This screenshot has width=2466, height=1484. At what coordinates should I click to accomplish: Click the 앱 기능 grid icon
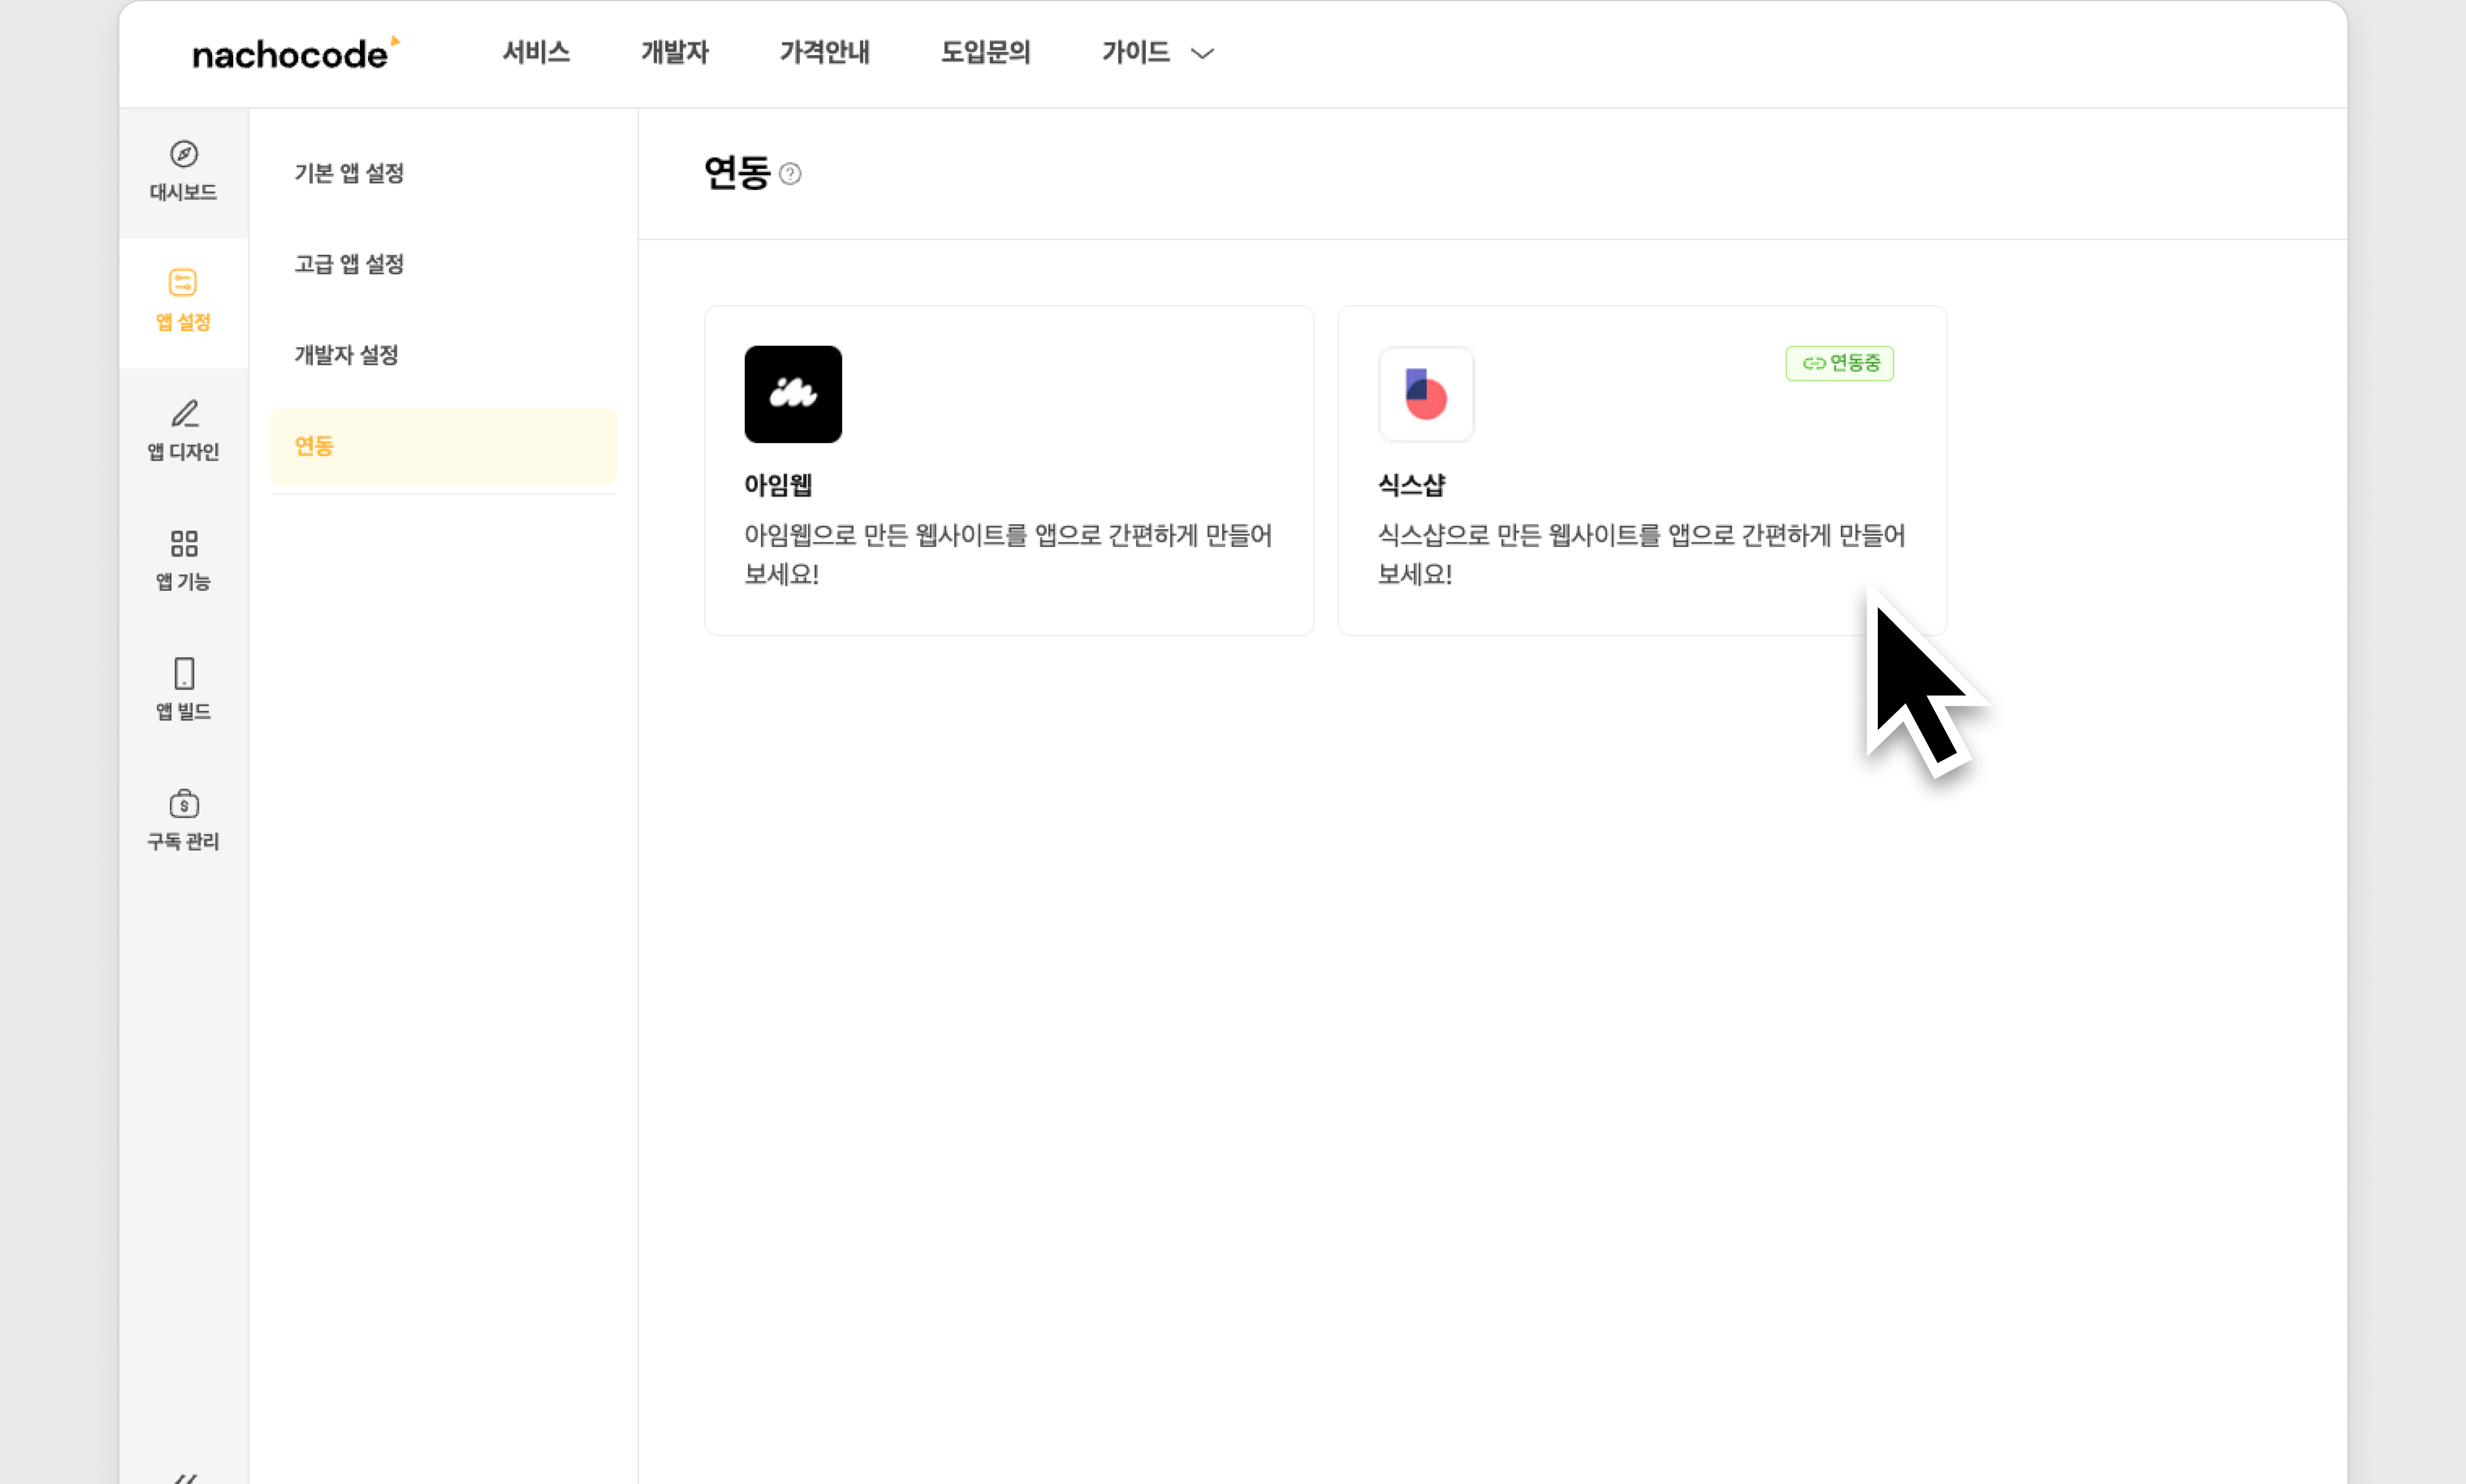pyautogui.click(x=184, y=544)
